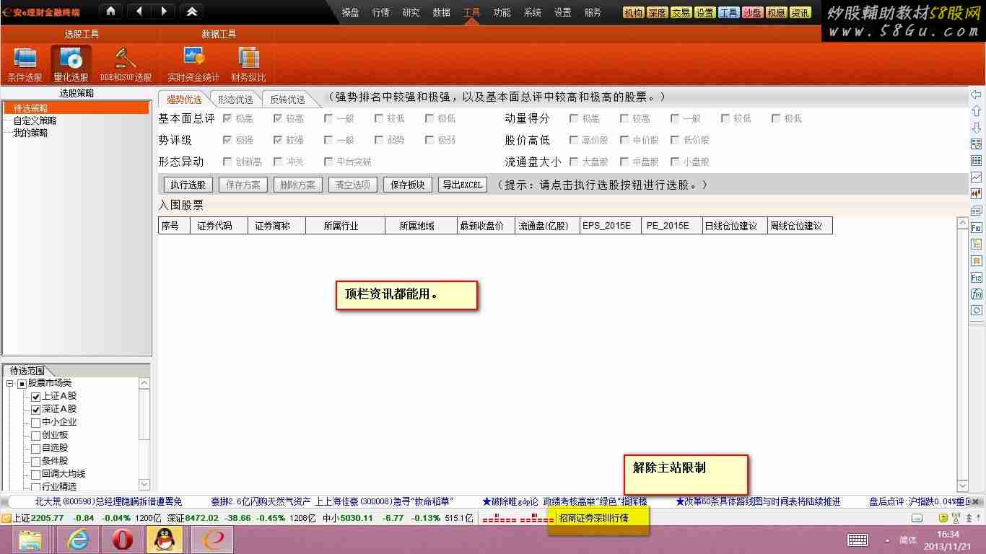Open 实时资金统计 tool
This screenshot has height=554, width=986.
(193, 64)
